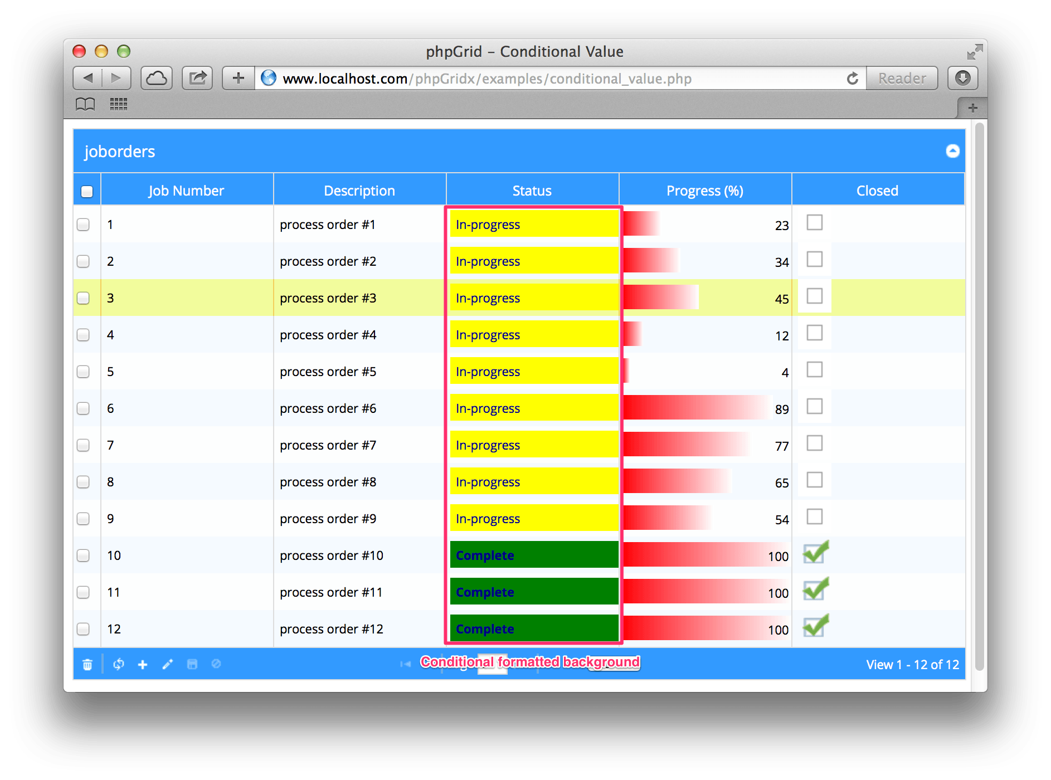Refresh the grid with reload icon
Viewport: 1051px width, 780px height.
click(119, 664)
